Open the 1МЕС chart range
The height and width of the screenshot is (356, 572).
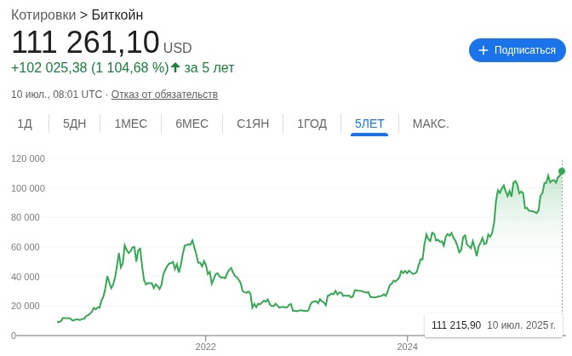(x=131, y=123)
